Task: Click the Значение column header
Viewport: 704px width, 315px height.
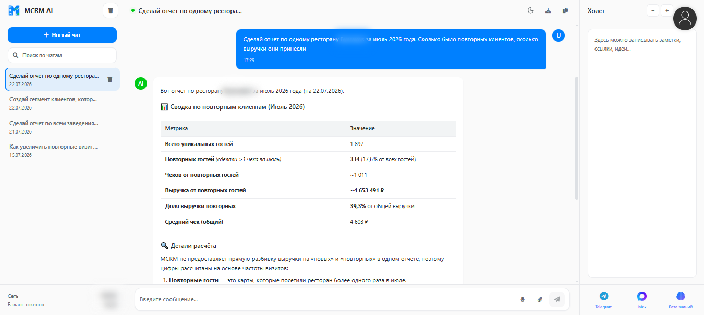Action: click(362, 128)
